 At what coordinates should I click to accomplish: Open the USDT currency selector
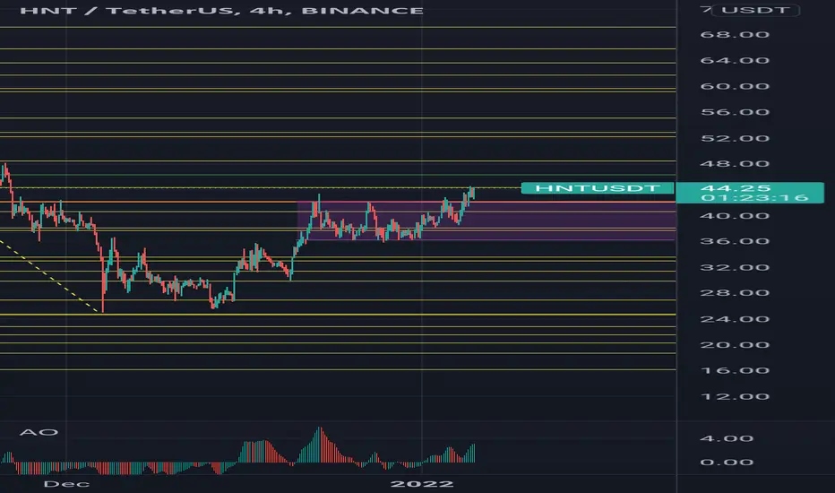(755, 10)
